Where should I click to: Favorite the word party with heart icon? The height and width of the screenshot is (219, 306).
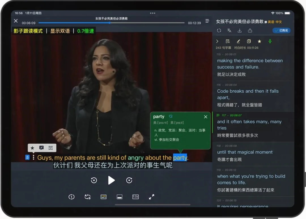[x=171, y=116]
